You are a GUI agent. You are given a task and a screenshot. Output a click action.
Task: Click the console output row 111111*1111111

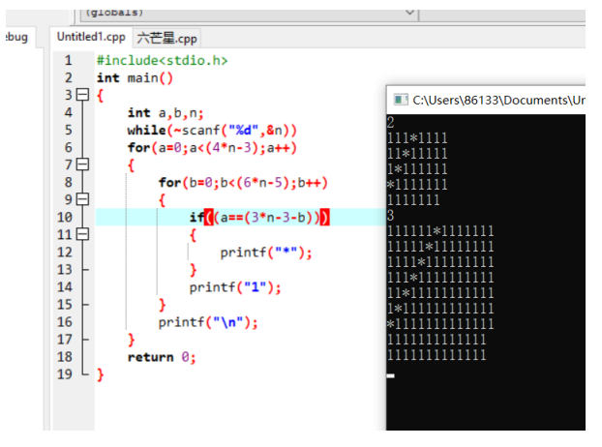[x=440, y=231]
